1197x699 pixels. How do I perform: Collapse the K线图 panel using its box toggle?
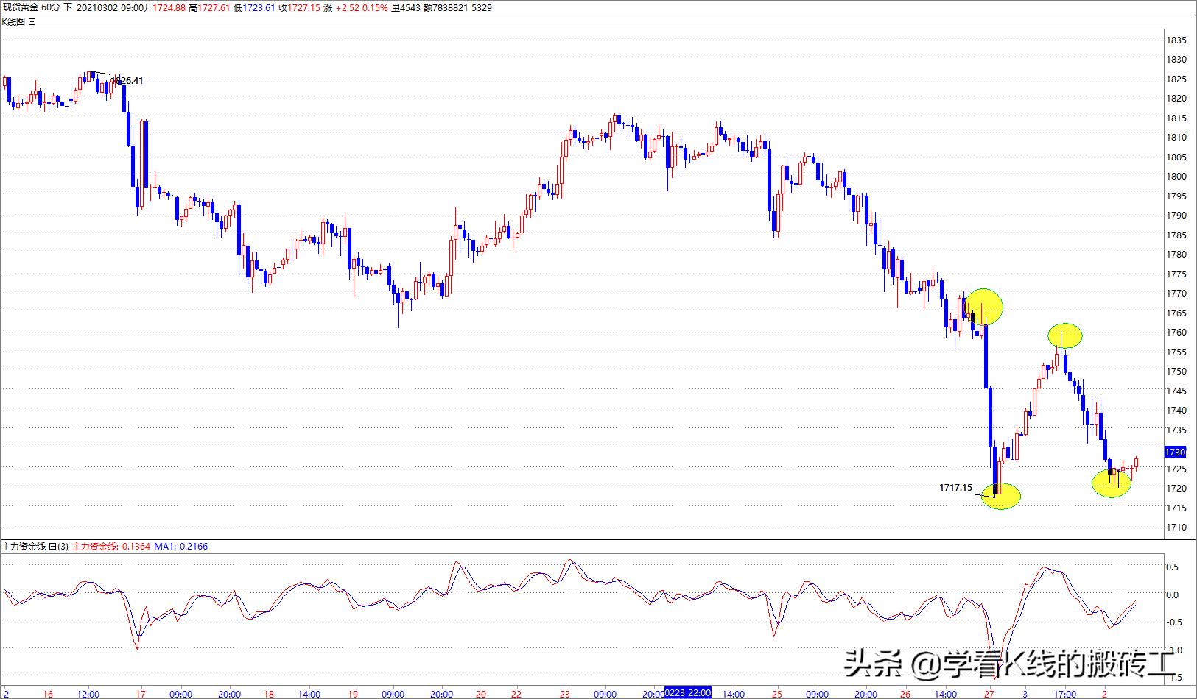click(32, 21)
